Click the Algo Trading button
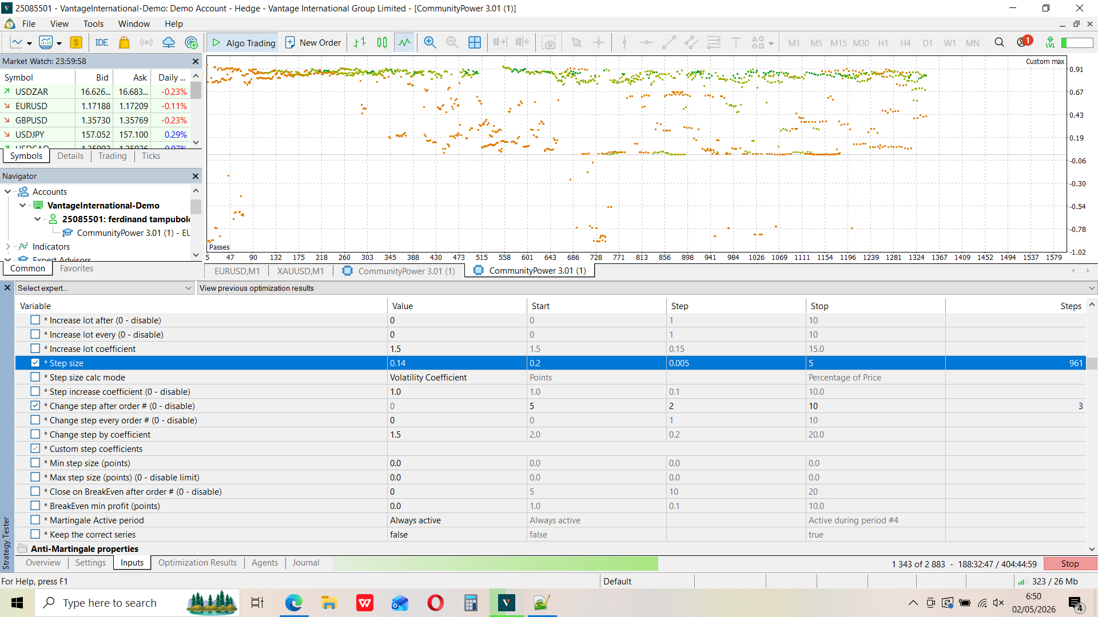The image size is (1098, 617). click(244, 43)
